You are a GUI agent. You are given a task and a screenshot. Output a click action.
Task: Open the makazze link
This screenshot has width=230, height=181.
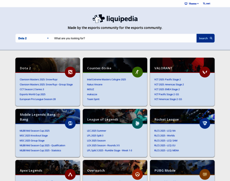[92, 94]
